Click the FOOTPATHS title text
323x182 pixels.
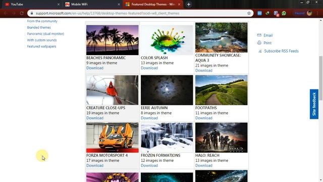click(x=206, y=108)
